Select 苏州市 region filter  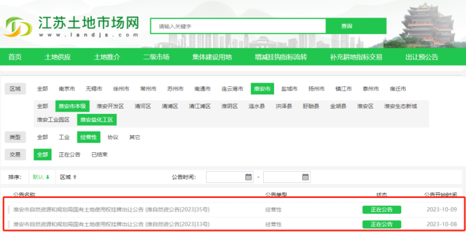(x=175, y=89)
